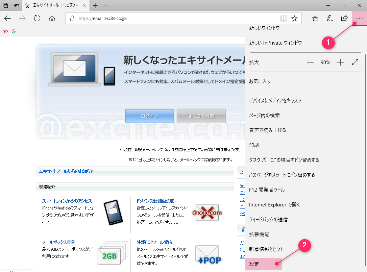Viewport: 367px width, 272px height.
Task: Open ドメイン受信拒否設定 link
Action: (155, 201)
